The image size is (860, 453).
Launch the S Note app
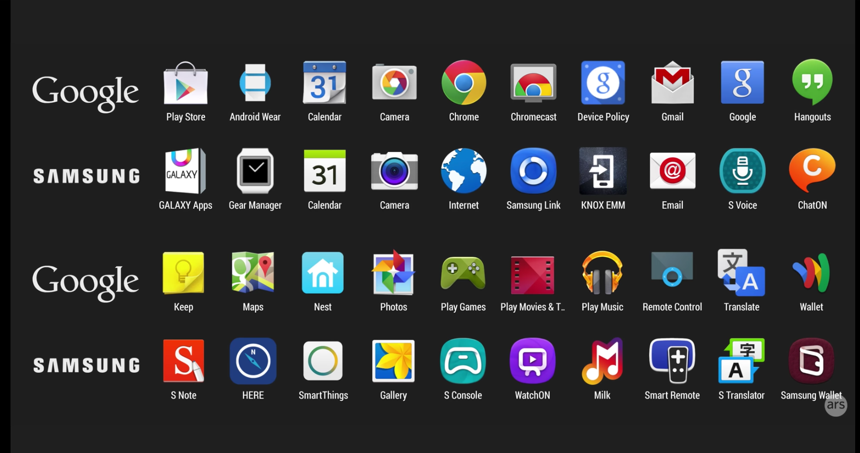183,361
